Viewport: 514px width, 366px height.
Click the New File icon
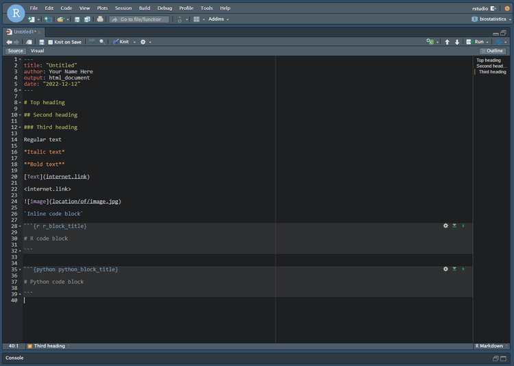[31, 19]
